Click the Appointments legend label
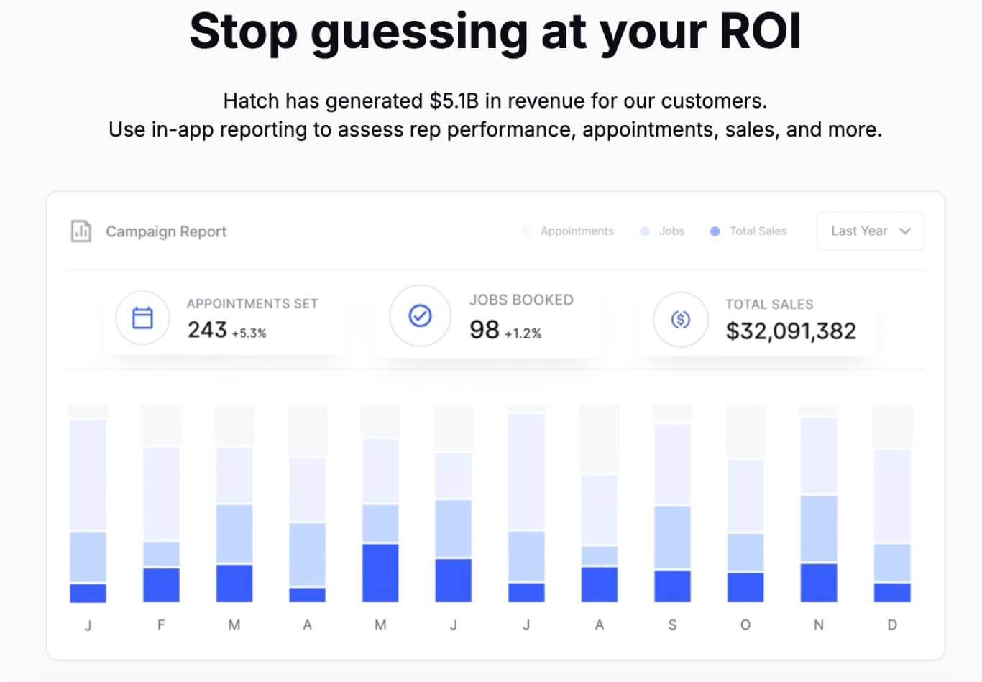This screenshot has height=682, width=982. click(577, 231)
